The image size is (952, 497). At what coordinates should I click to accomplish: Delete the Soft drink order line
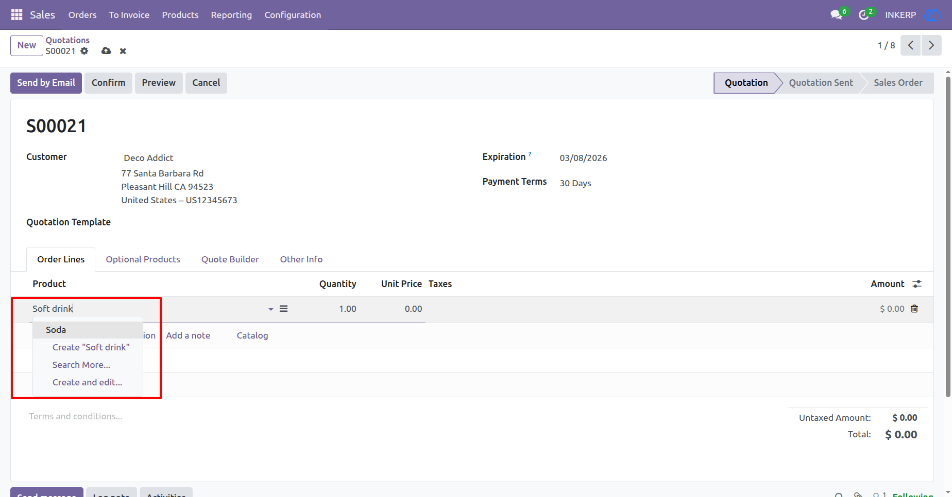pyautogui.click(x=914, y=309)
